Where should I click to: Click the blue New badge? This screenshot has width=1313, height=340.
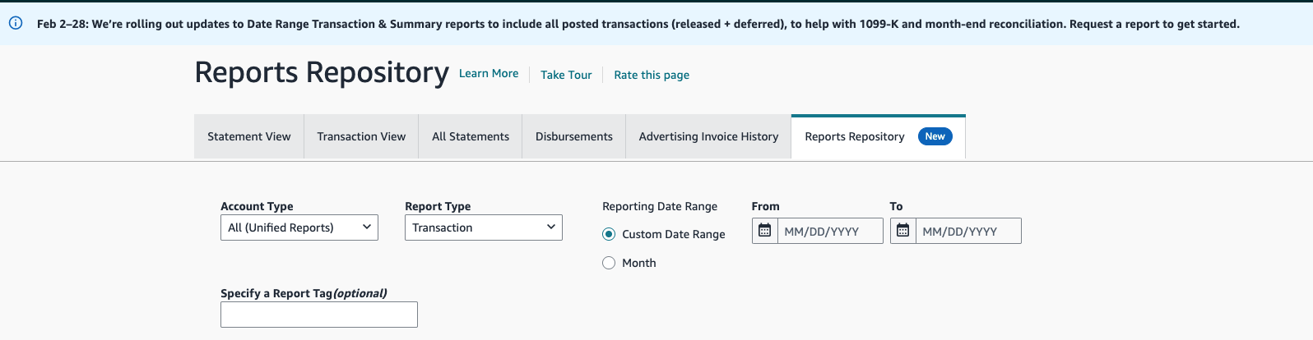[x=935, y=136]
